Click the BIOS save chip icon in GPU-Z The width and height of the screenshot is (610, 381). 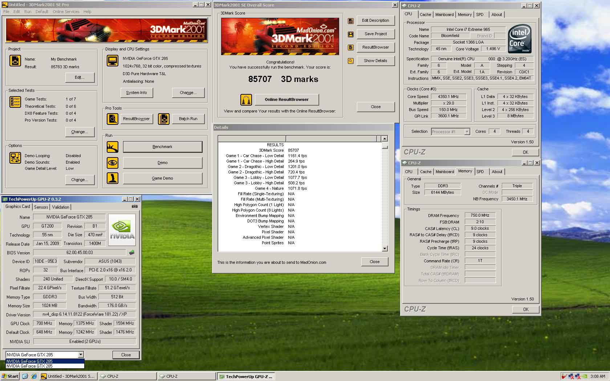point(131,253)
